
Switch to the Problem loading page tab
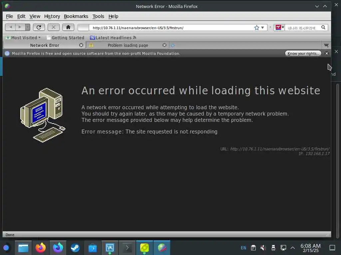[128, 45]
